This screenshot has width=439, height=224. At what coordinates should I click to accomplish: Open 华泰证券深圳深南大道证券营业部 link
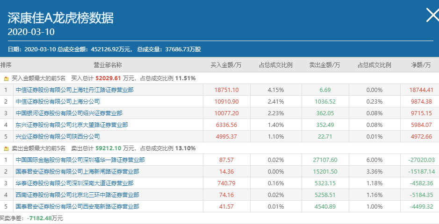[x=75, y=183]
